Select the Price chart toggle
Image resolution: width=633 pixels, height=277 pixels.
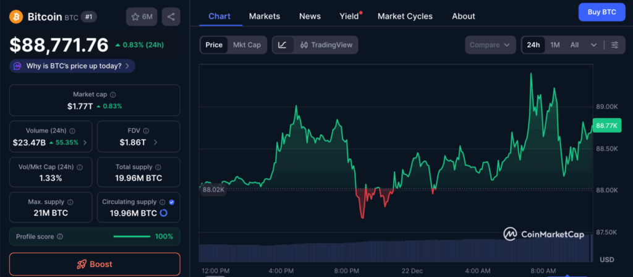(x=214, y=45)
